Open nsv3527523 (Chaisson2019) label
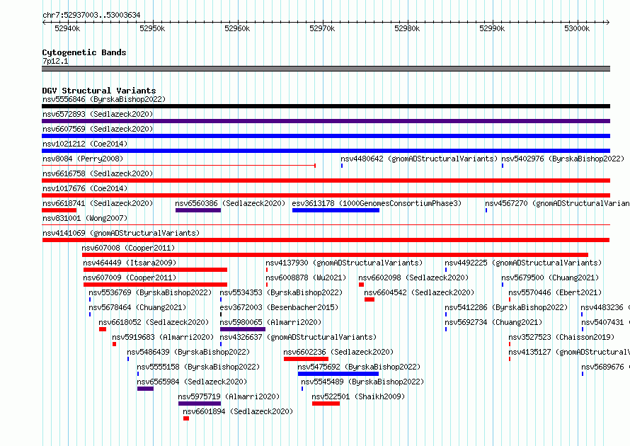The width and height of the screenshot is (630, 446). click(562, 337)
